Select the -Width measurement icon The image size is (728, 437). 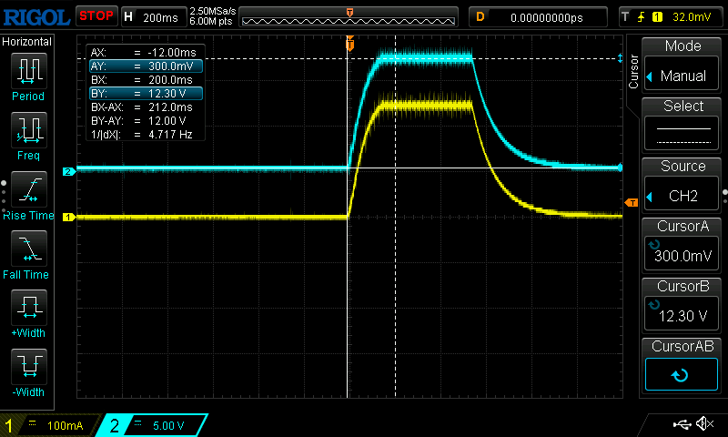click(x=29, y=366)
